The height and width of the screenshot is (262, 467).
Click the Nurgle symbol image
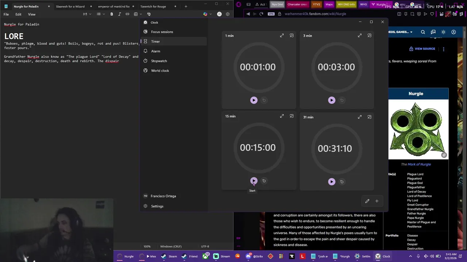tap(418, 130)
